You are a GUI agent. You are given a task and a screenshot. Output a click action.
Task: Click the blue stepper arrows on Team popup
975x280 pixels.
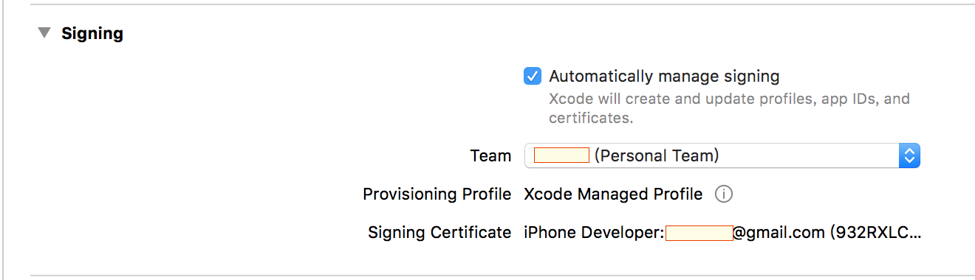tap(909, 155)
